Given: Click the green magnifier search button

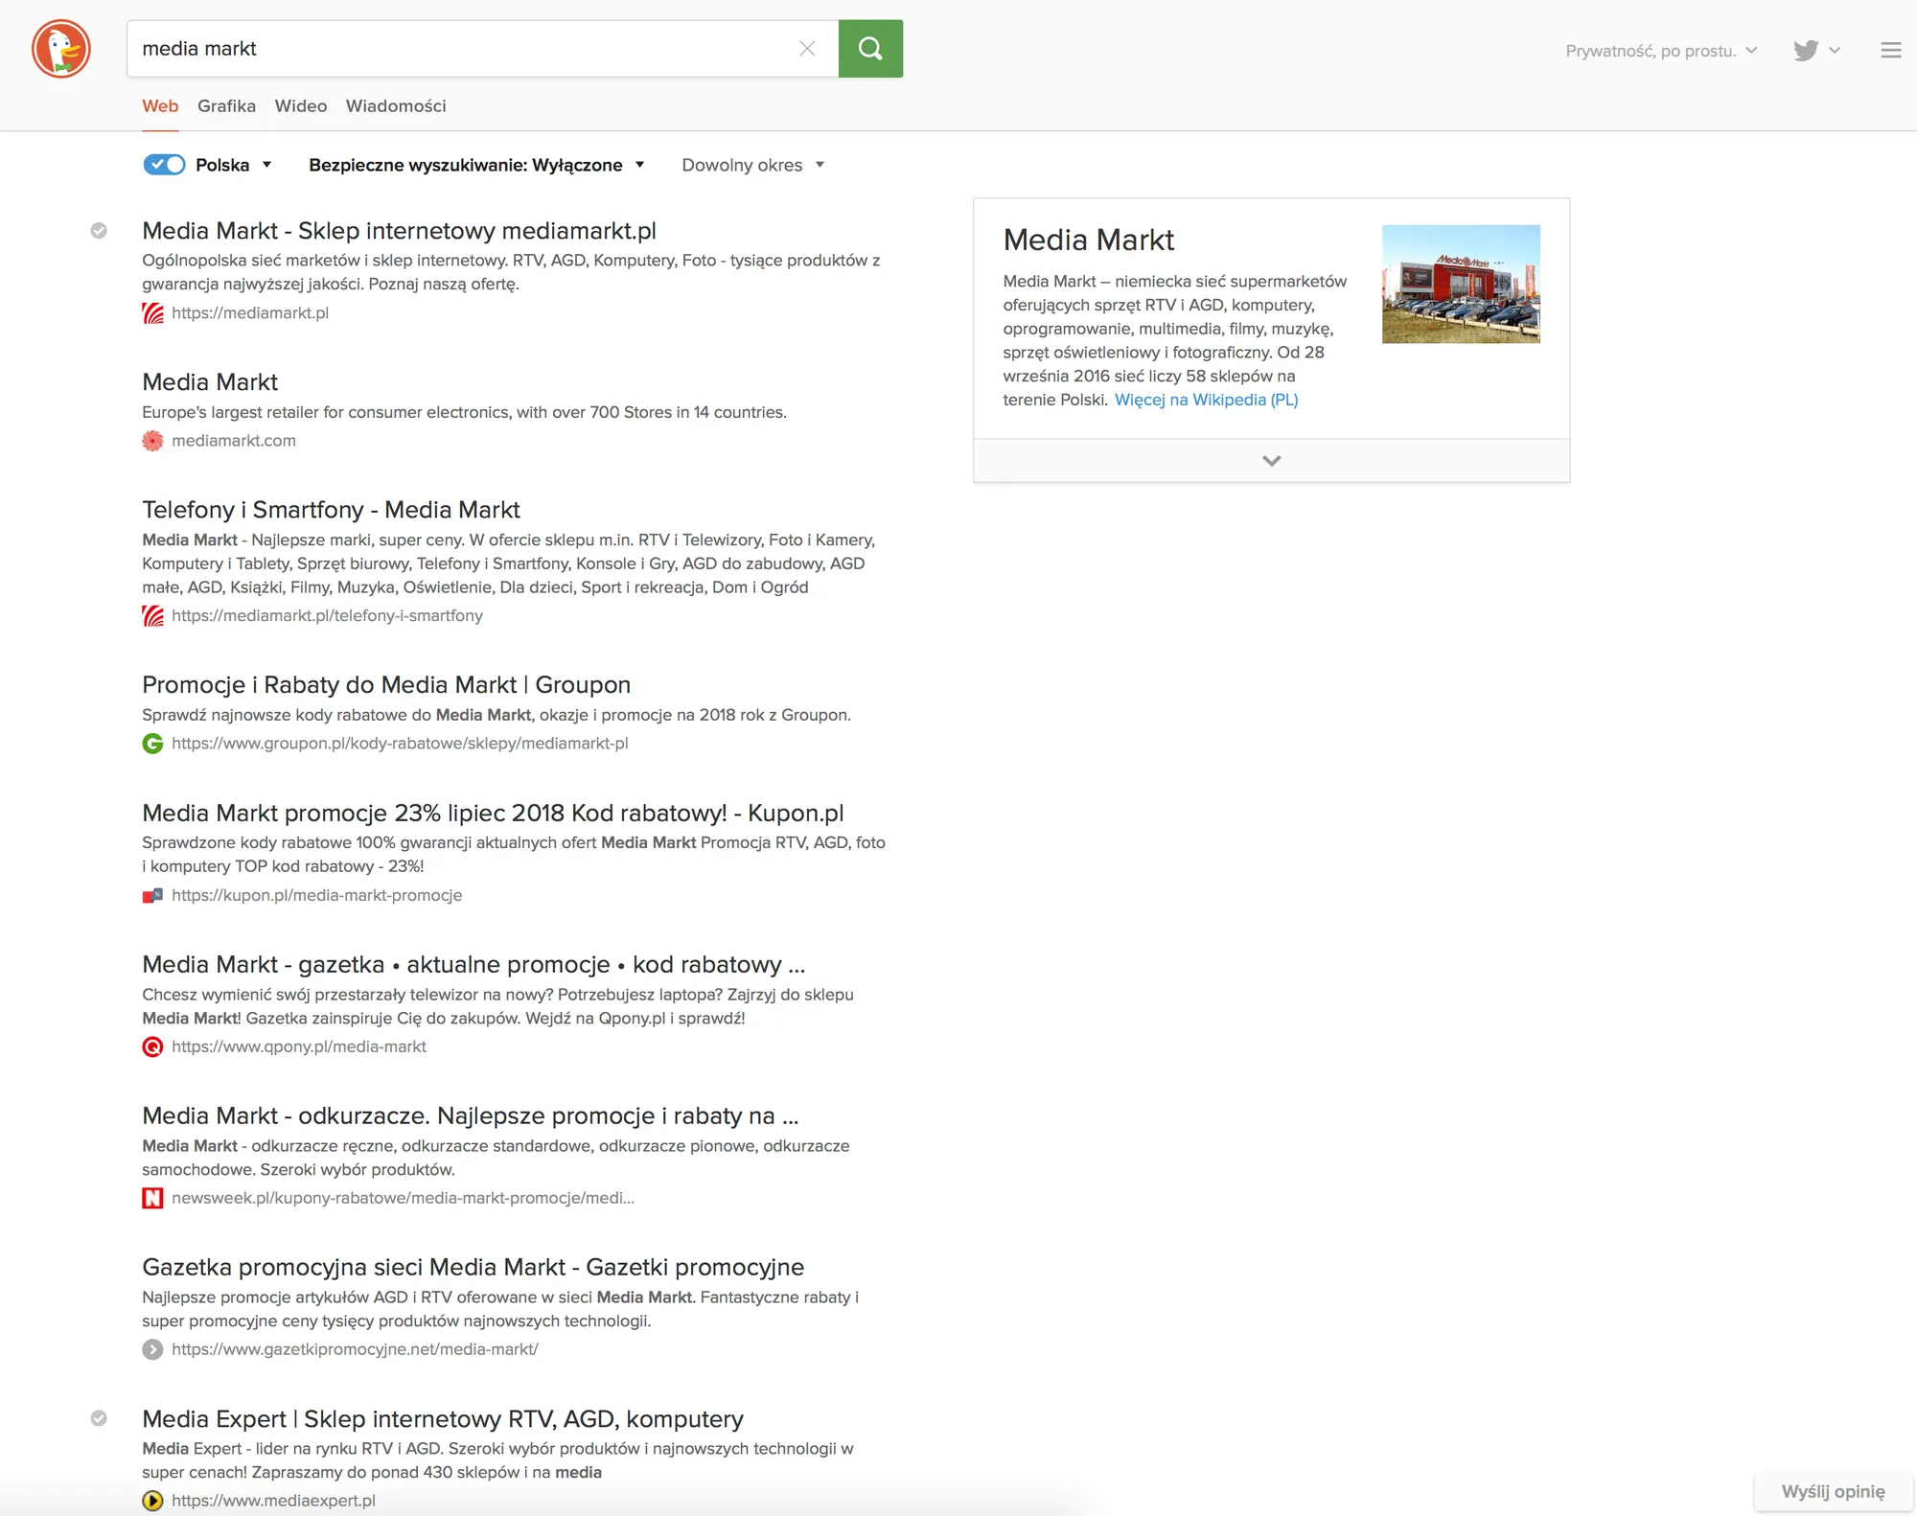Looking at the screenshot, I should point(870,49).
